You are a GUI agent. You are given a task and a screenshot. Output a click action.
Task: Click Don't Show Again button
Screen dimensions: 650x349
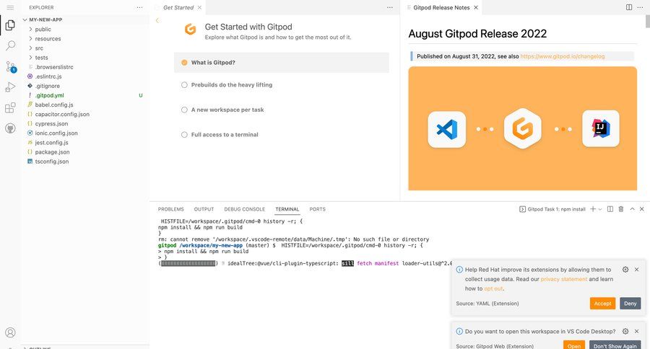pyautogui.click(x=615, y=345)
